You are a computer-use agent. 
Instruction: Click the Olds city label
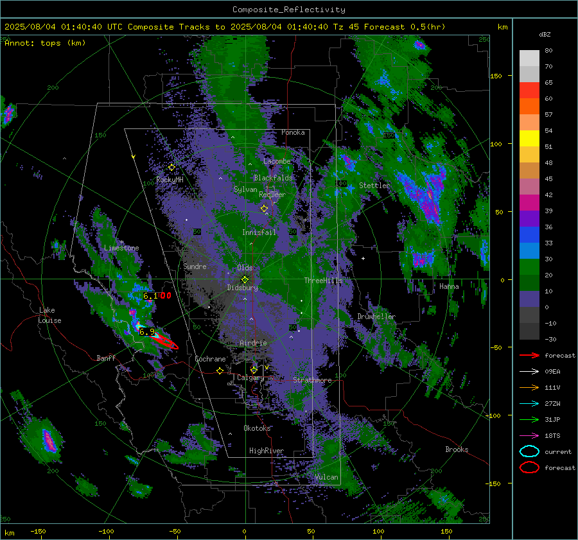pyautogui.click(x=245, y=268)
